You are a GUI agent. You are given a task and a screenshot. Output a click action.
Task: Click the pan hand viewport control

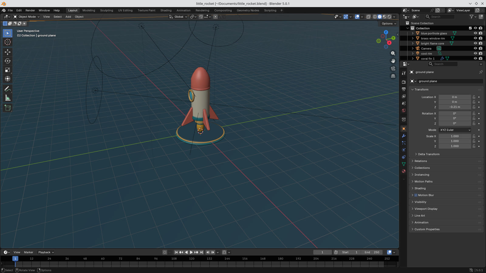pyautogui.click(x=393, y=61)
